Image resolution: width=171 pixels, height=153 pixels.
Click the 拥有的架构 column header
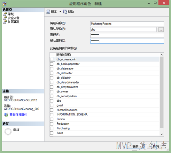(x=64, y=55)
